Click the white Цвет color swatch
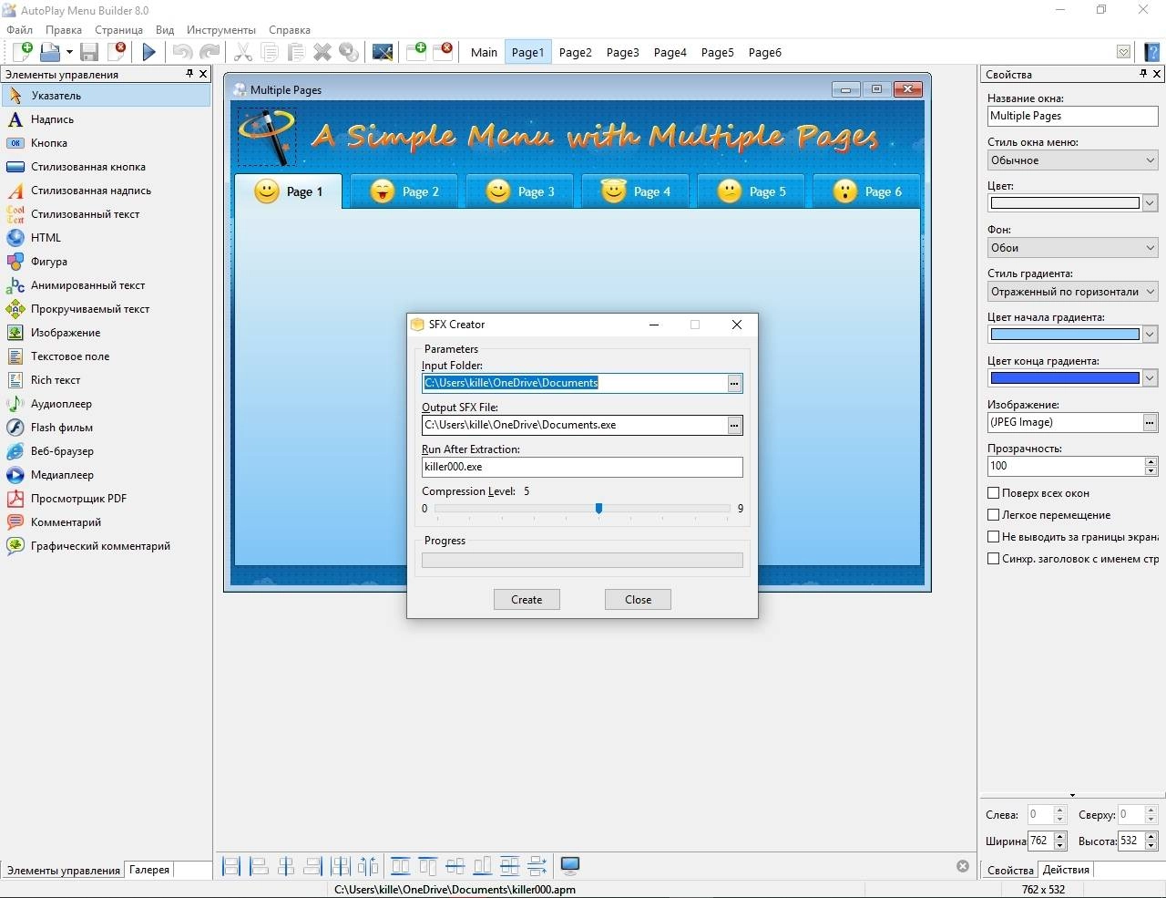The image size is (1166, 898). pyautogui.click(x=1065, y=203)
